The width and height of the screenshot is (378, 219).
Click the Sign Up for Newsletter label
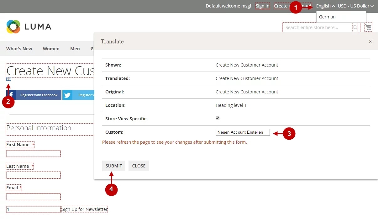coord(85,209)
